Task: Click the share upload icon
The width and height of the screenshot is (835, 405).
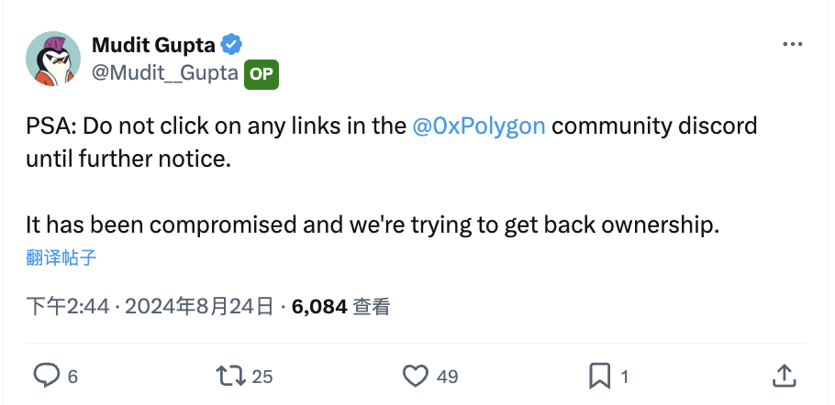Action: tap(783, 375)
